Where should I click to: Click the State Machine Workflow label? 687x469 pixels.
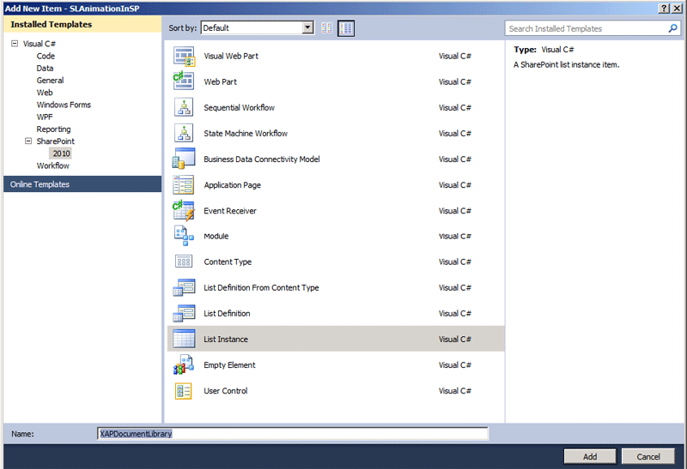246,134
